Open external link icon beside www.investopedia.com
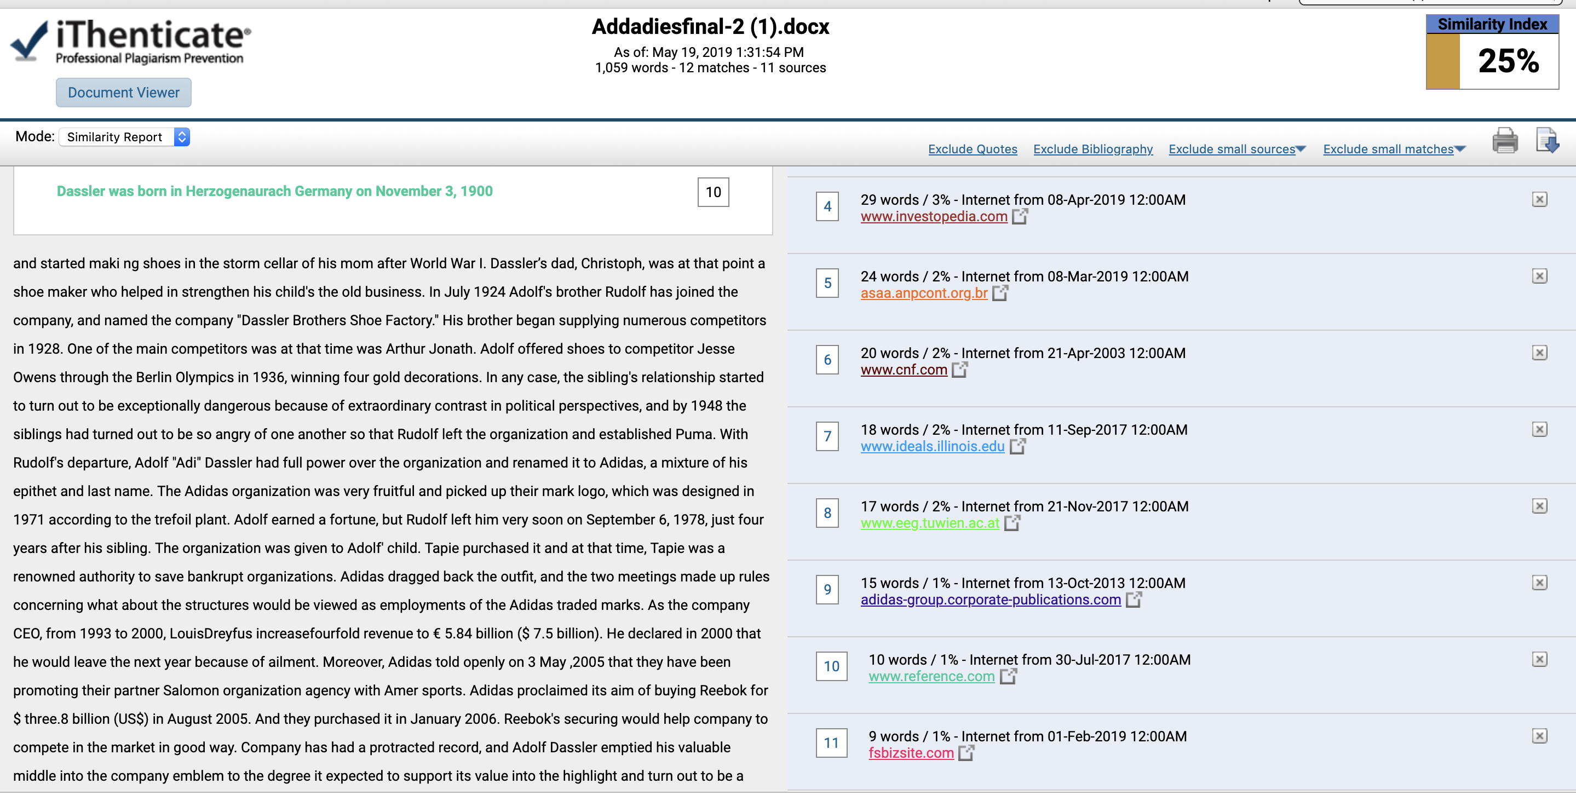The height and width of the screenshot is (795, 1576). [x=1019, y=216]
